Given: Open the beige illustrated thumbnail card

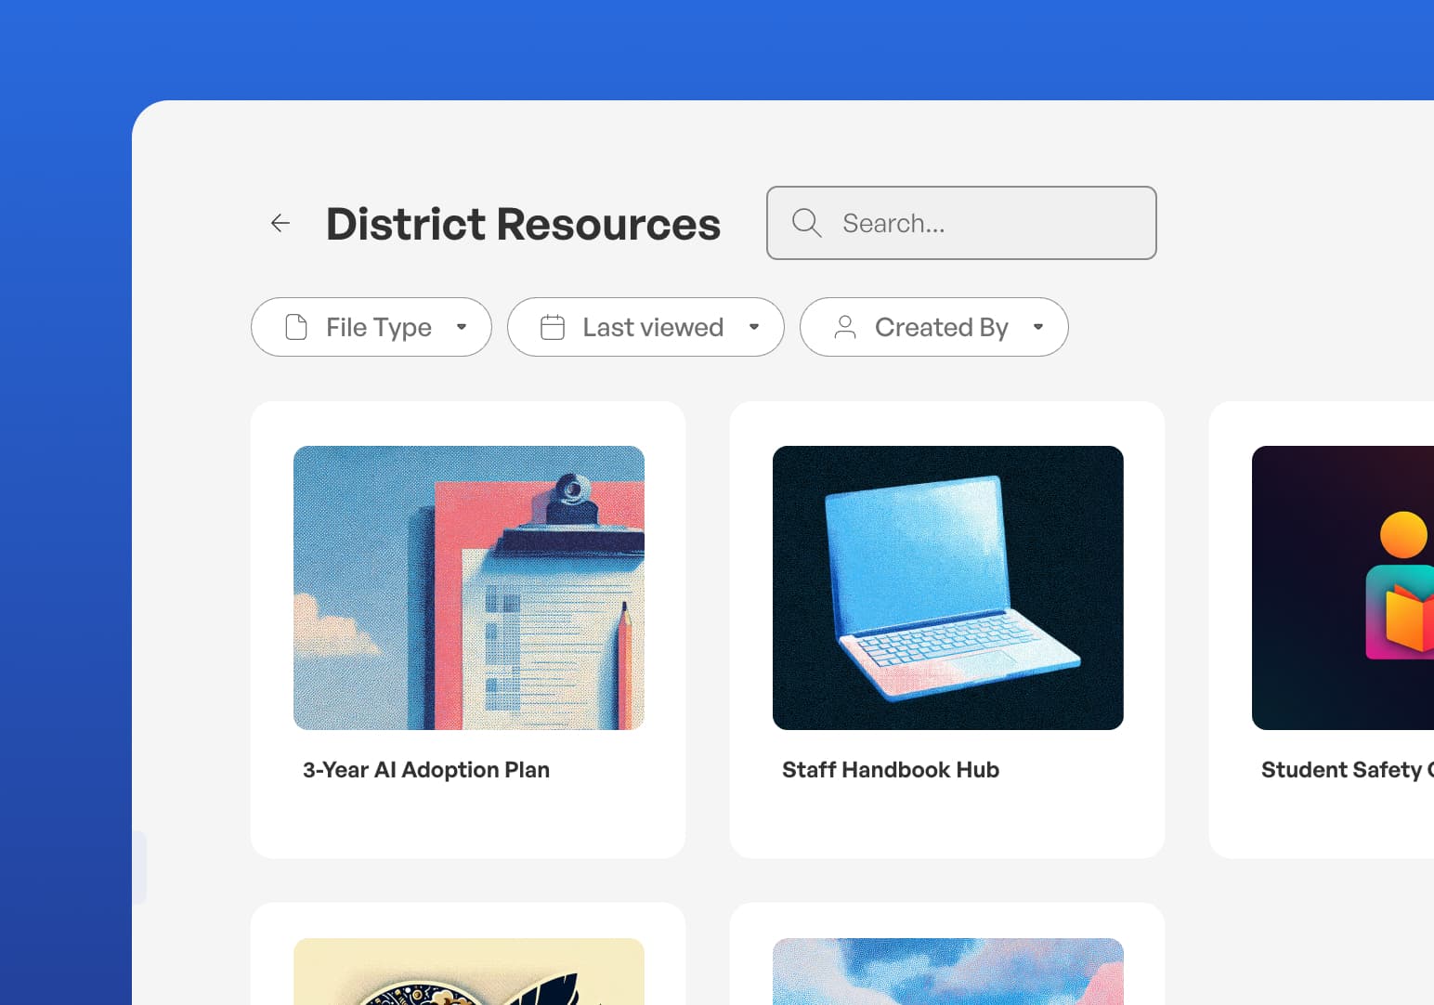Looking at the screenshot, I should (469, 972).
